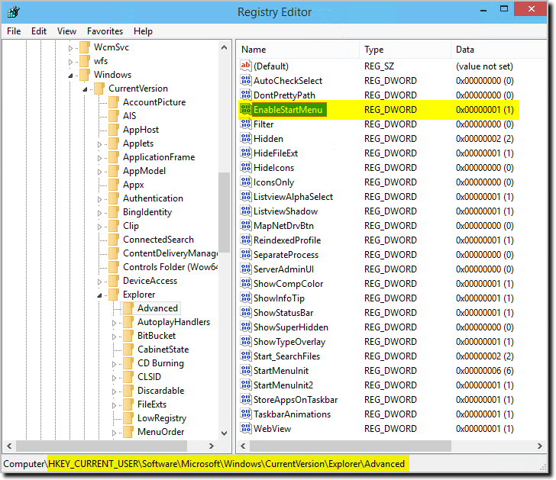Viewport: 556px width, 480px height.
Task: Expand the WcmSvc tree node
Action: [x=70, y=48]
